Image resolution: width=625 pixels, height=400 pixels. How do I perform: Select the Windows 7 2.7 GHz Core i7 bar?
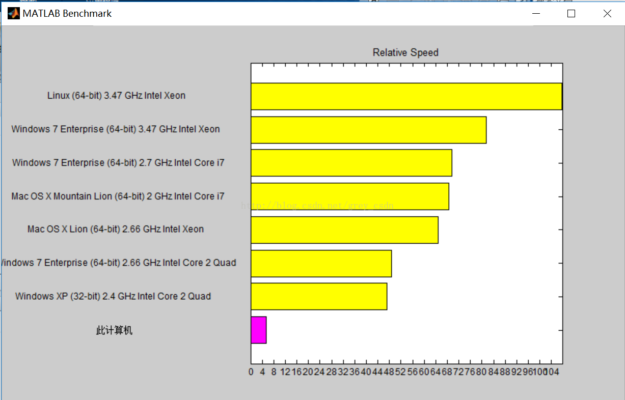tap(351, 163)
